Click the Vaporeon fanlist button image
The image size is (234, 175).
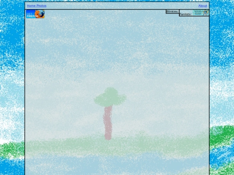[201, 13]
